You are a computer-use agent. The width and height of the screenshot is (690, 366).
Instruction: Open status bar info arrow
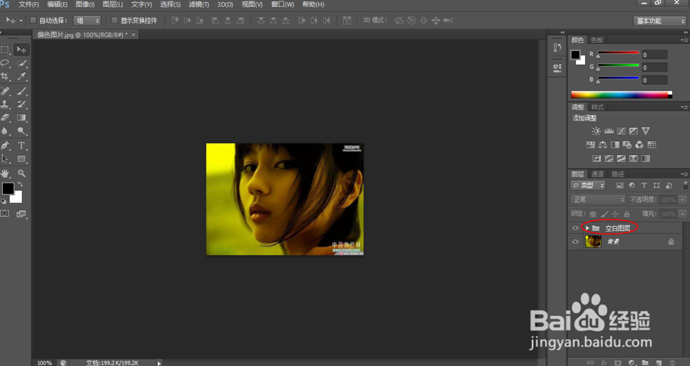point(159,363)
